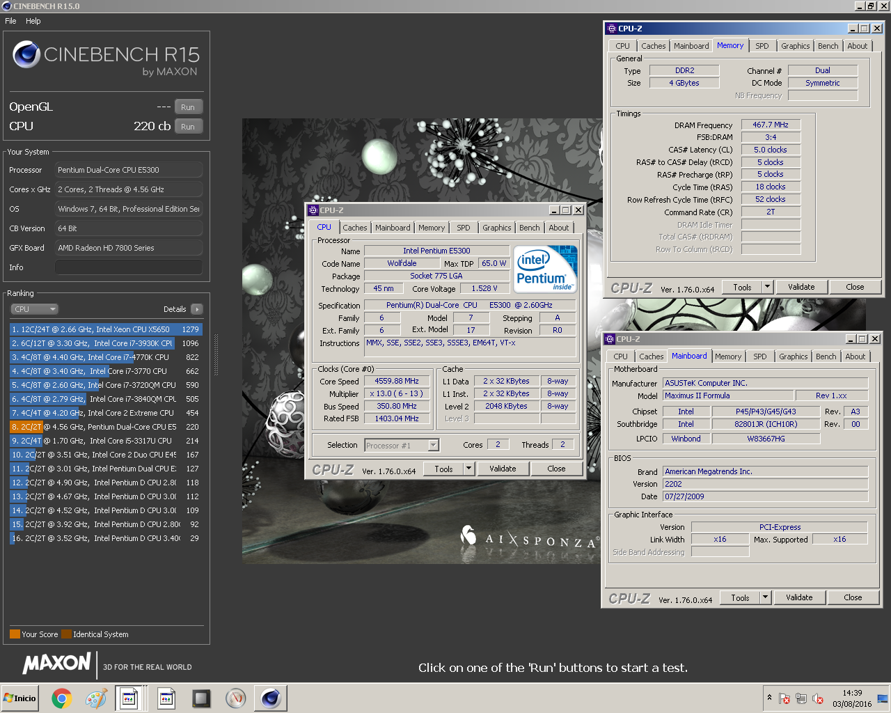Open the second CPU-Z taskbar window
This screenshot has height=713, width=891.
click(x=166, y=698)
